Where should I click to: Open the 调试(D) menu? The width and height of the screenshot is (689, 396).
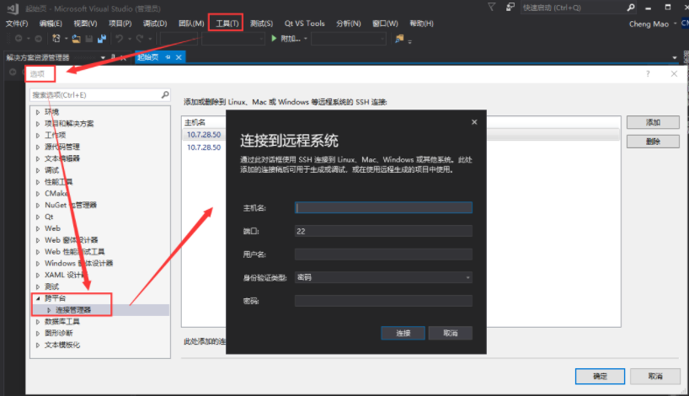pyautogui.click(x=155, y=24)
